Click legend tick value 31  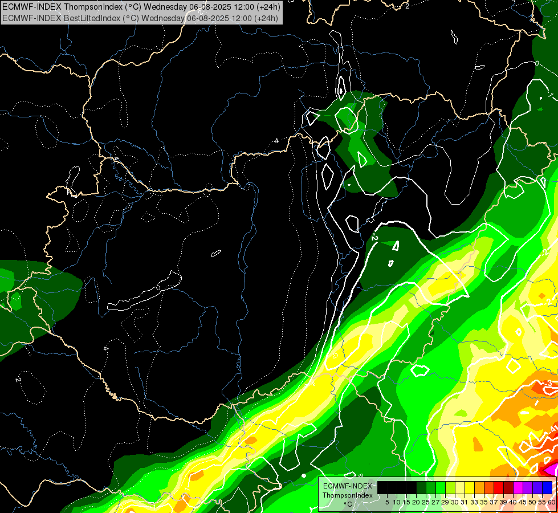[465, 502]
